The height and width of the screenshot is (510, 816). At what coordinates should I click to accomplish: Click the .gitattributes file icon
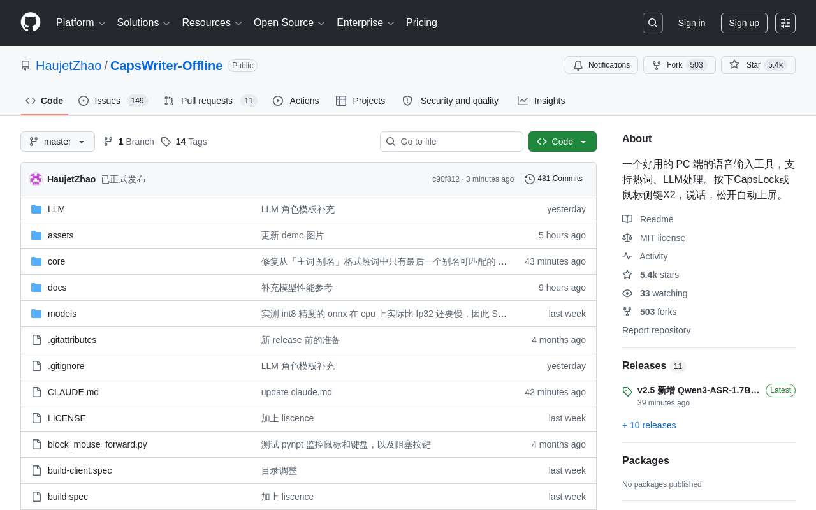click(x=36, y=340)
